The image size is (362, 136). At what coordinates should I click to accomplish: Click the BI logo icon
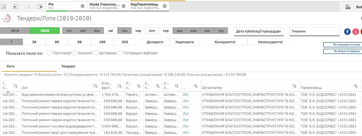6,18
